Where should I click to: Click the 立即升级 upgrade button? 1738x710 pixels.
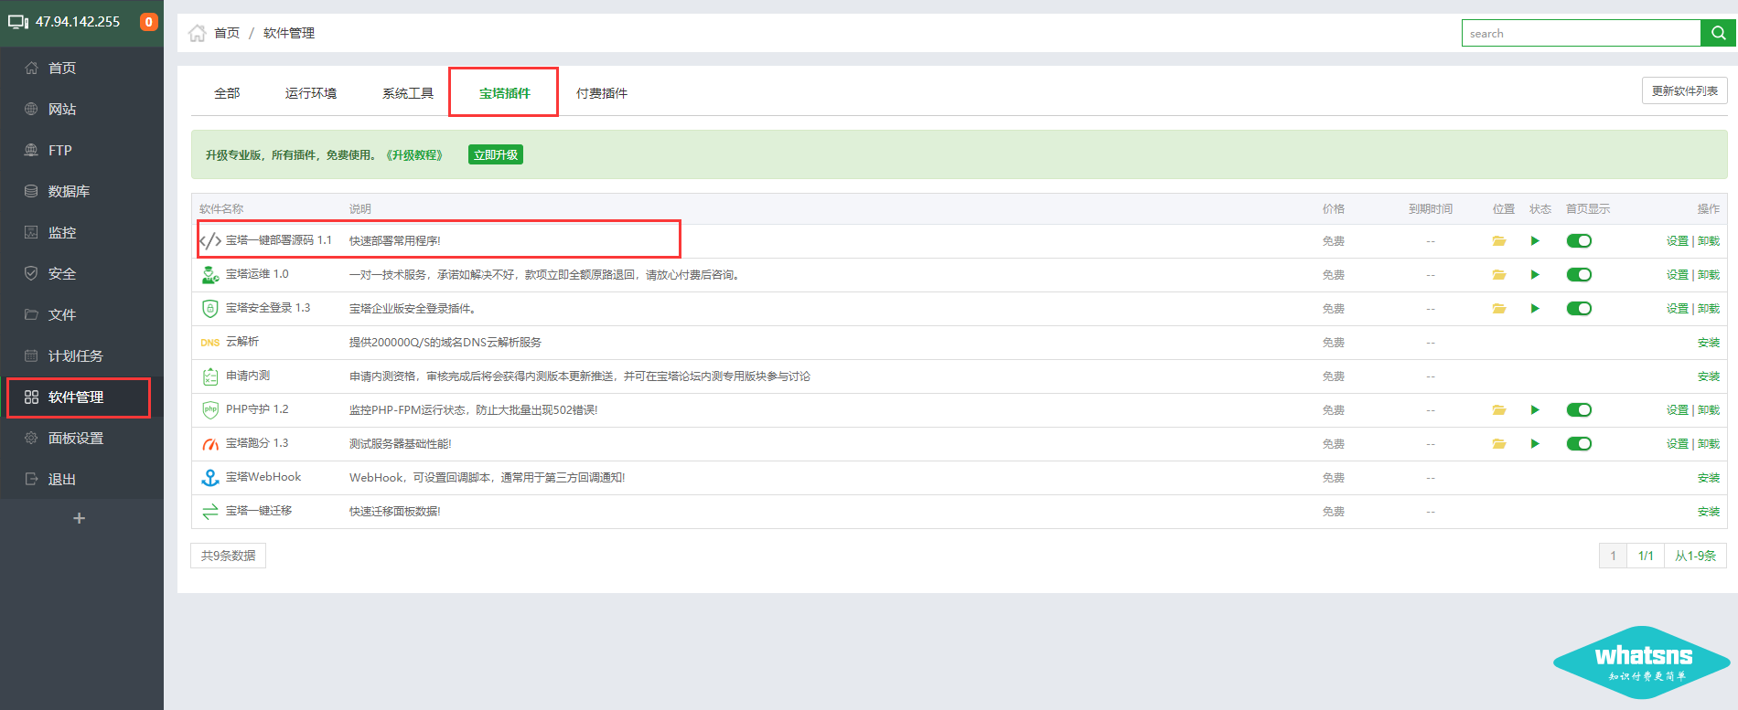click(x=495, y=155)
